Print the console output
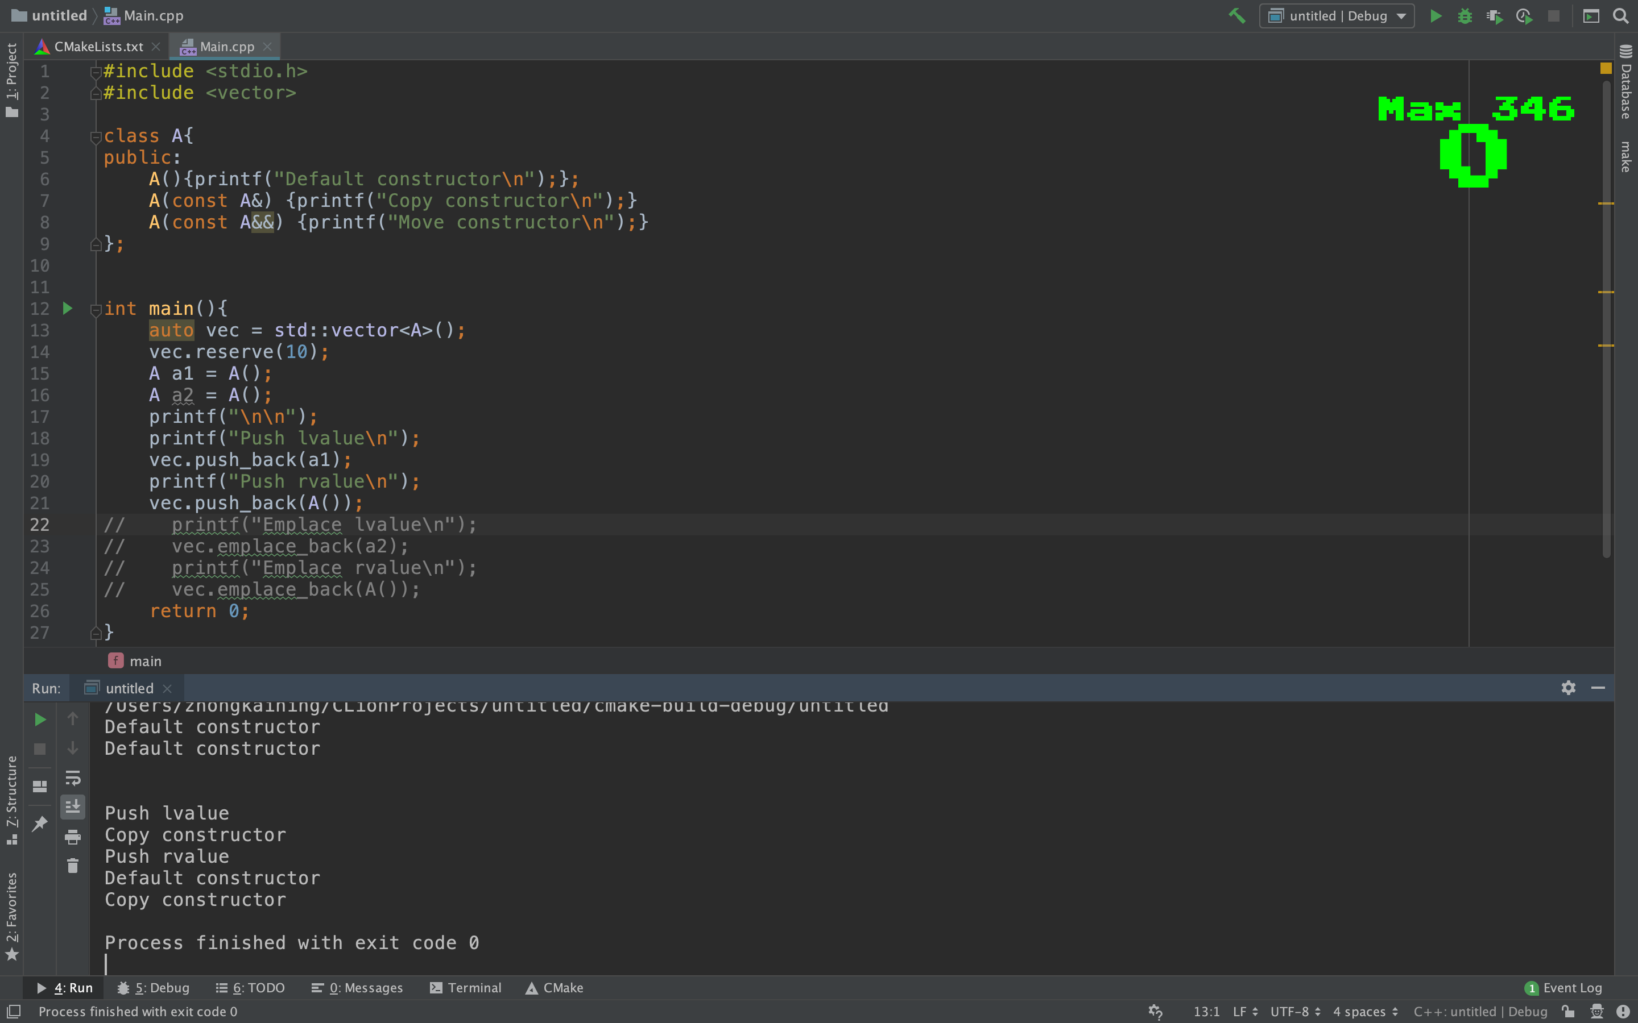1638x1023 pixels. point(72,837)
